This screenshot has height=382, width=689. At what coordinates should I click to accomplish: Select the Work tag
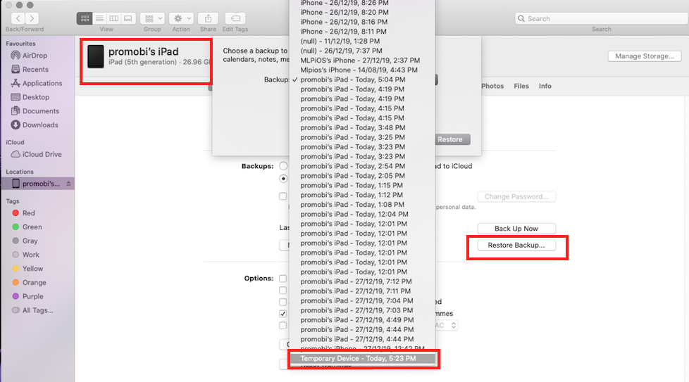click(x=31, y=255)
